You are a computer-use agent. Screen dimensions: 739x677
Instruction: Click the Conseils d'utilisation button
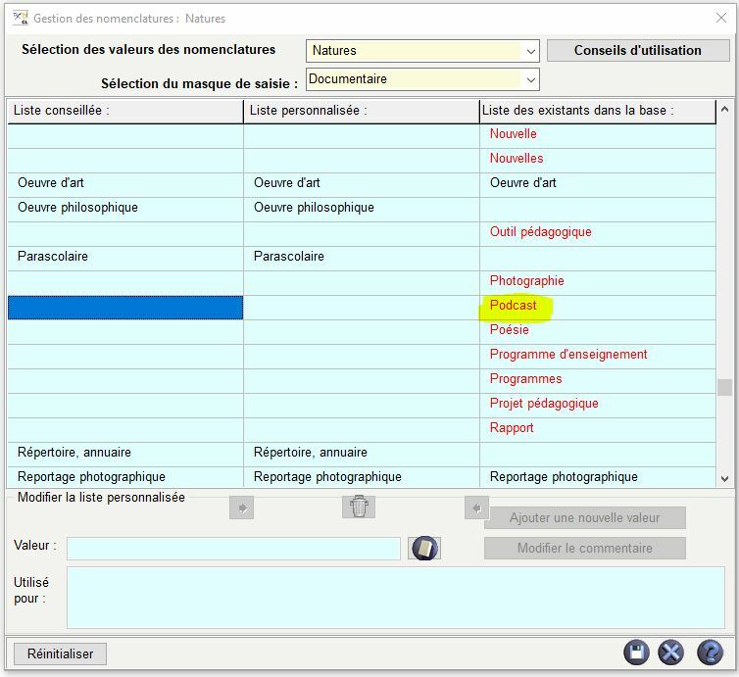click(x=637, y=50)
